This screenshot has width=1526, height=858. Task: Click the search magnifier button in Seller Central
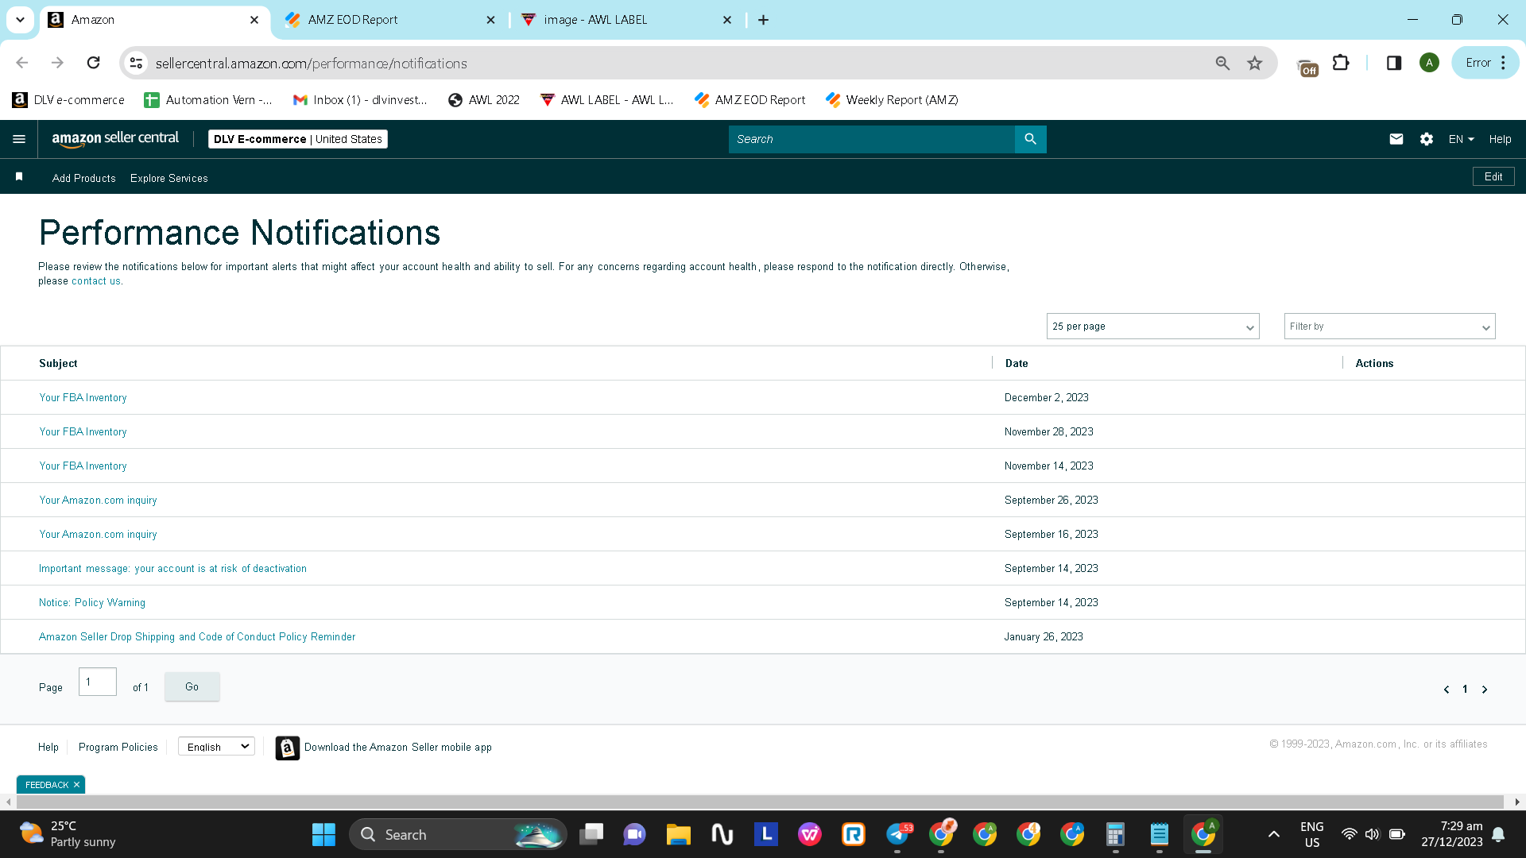(1030, 139)
